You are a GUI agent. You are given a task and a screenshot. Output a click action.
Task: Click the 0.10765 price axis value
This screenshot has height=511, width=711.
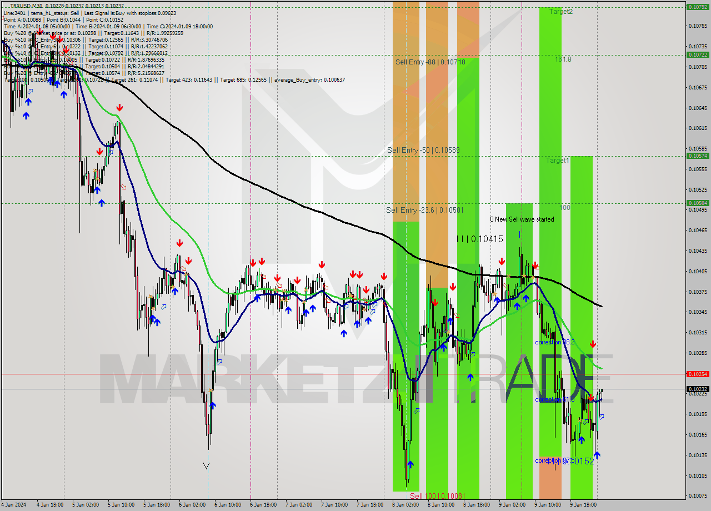click(698, 26)
